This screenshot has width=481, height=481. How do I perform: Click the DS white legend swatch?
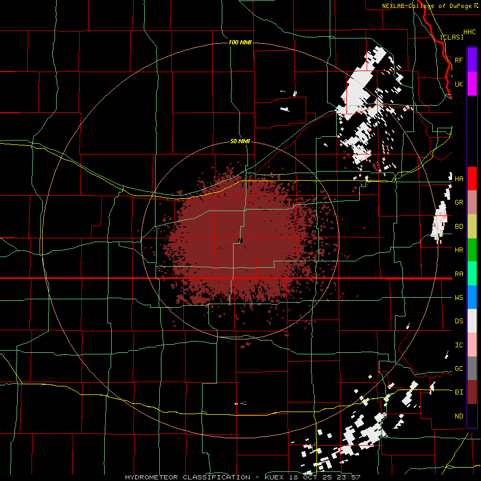coord(472,321)
